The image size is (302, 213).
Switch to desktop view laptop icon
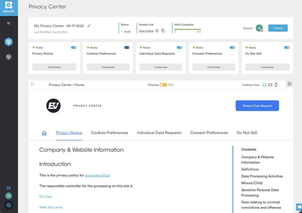pyautogui.click(x=265, y=85)
